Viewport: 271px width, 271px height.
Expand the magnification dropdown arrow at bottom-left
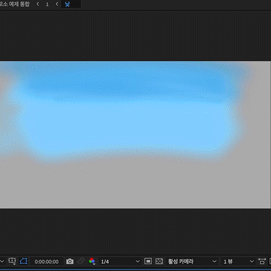click(x=2, y=261)
